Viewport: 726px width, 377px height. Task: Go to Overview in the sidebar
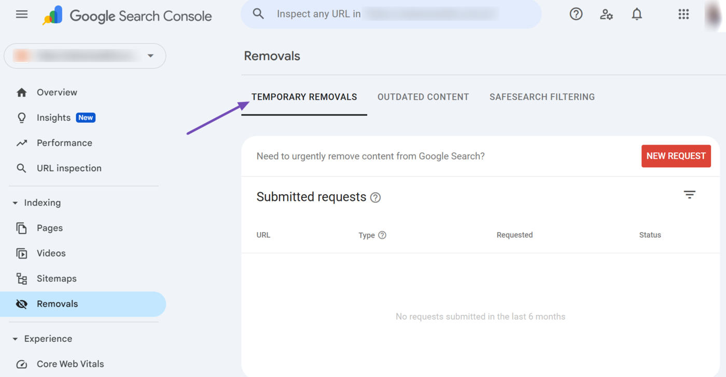[x=57, y=92]
